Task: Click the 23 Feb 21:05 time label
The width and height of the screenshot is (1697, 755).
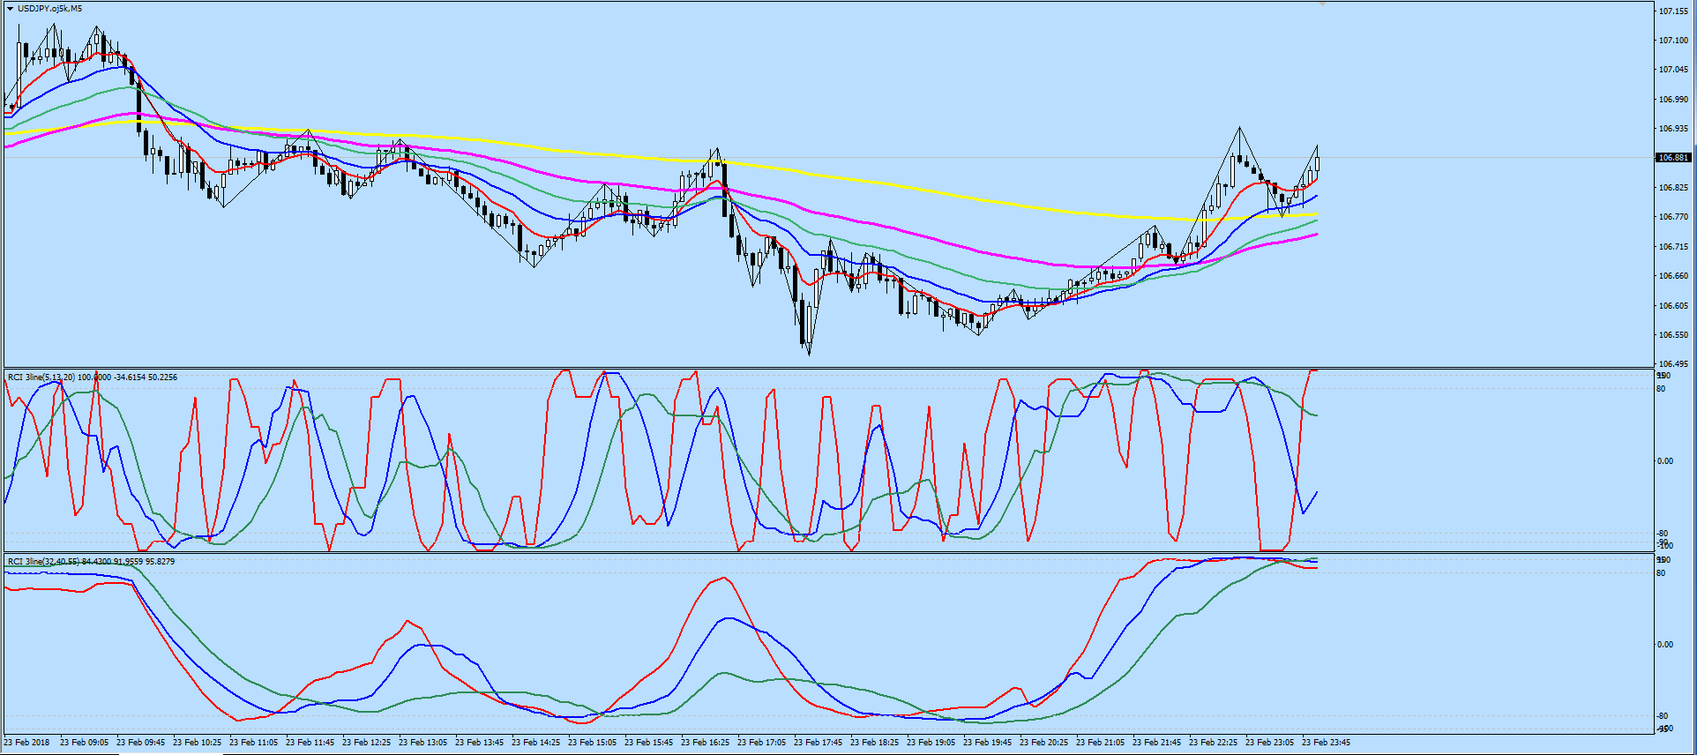Action: click(x=1100, y=743)
